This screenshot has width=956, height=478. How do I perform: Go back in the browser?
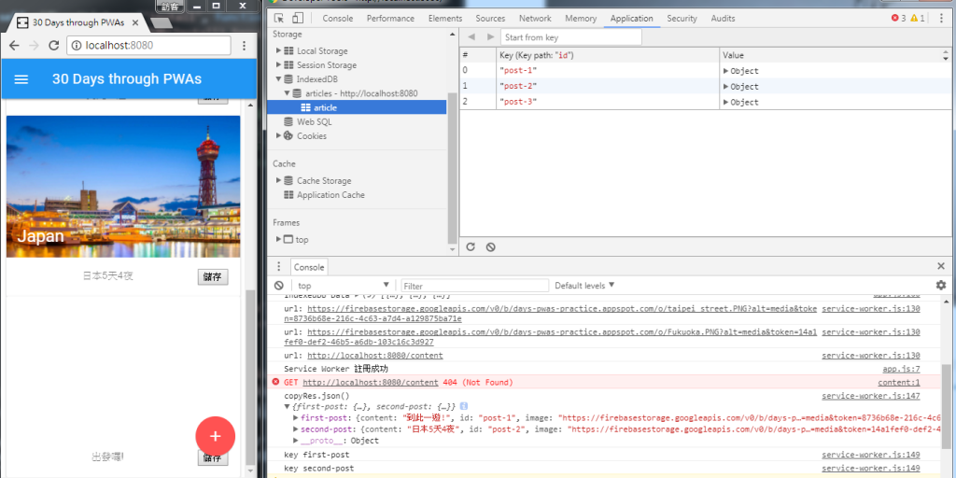coord(15,45)
